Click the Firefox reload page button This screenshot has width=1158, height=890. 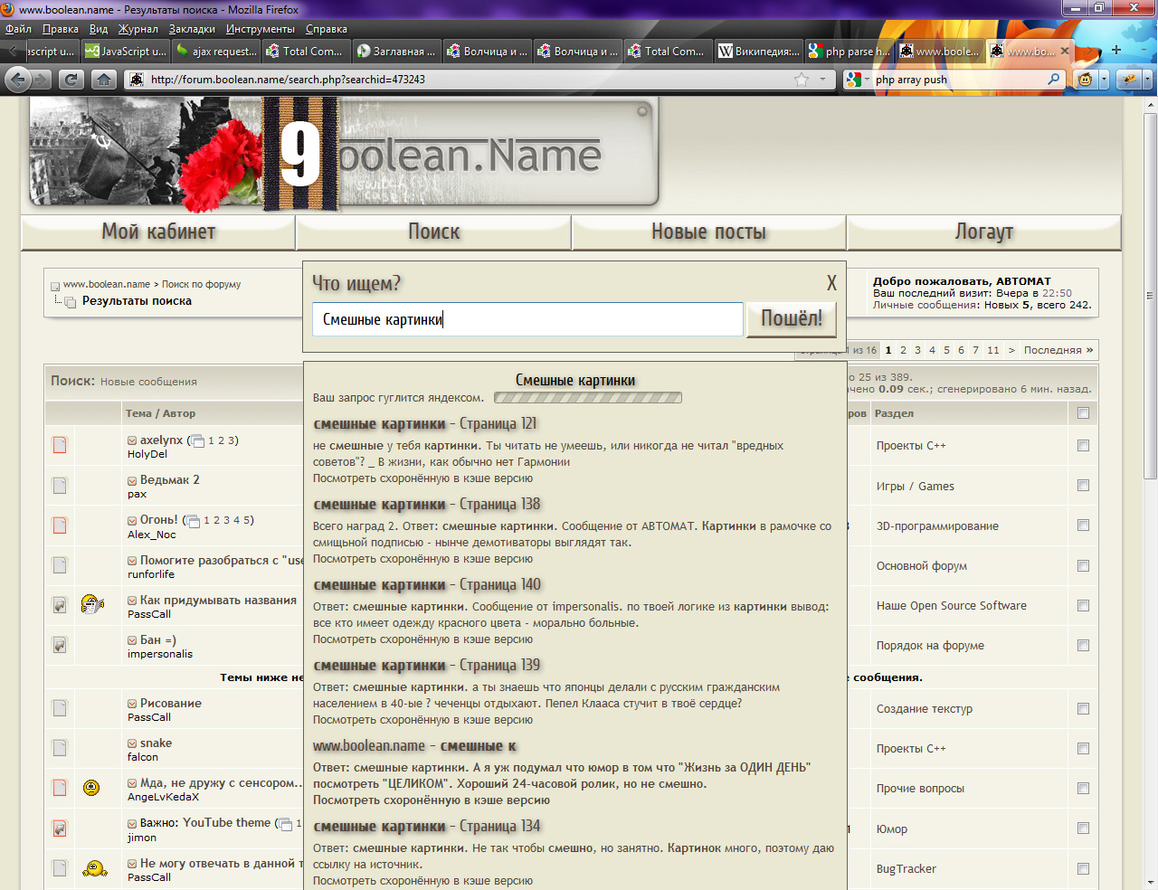pos(71,80)
